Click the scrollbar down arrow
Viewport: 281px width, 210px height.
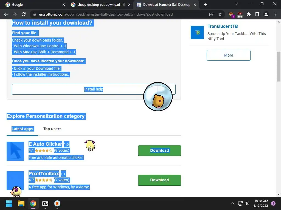(x=279, y=194)
